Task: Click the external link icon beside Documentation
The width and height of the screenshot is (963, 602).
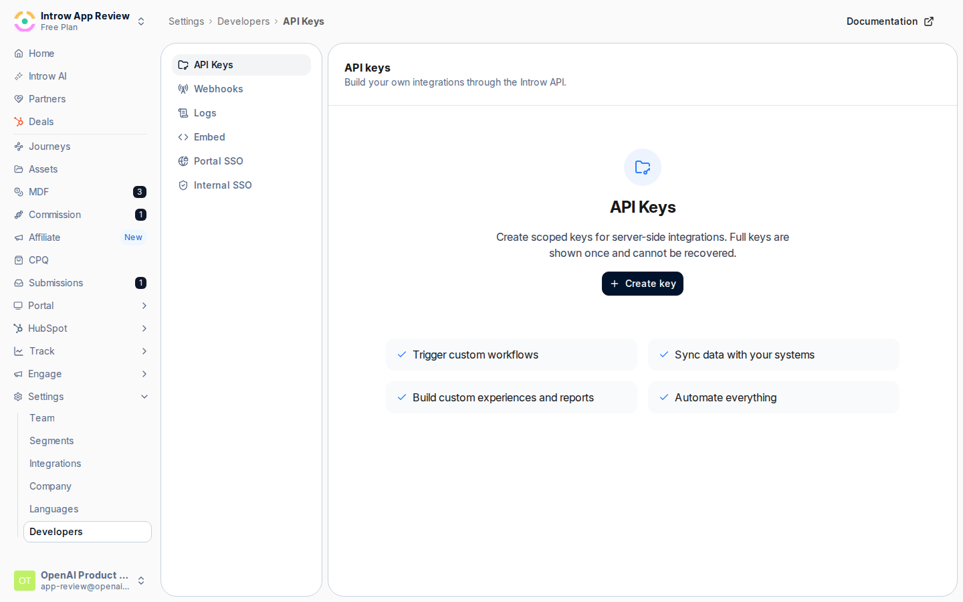Action: (929, 21)
